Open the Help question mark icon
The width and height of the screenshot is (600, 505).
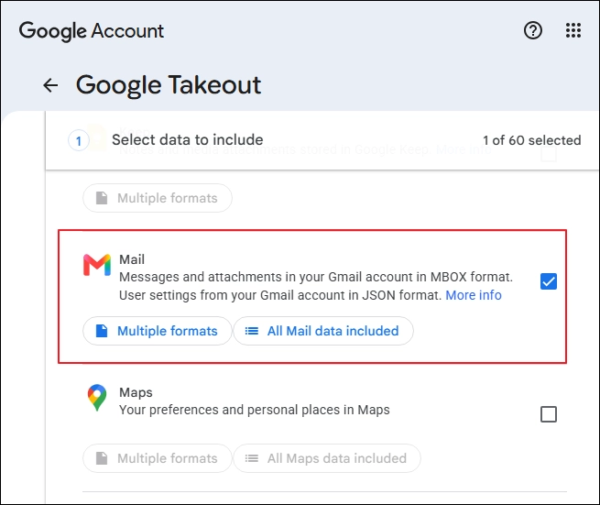point(533,30)
